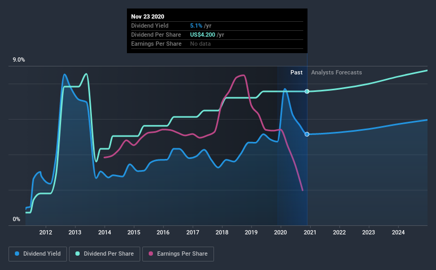Toggle the Earnings Per Share legend series
Screen dimensions: 436x270
(x=178, y=254)
